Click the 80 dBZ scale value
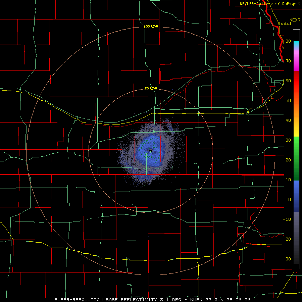 click(288, 41)
